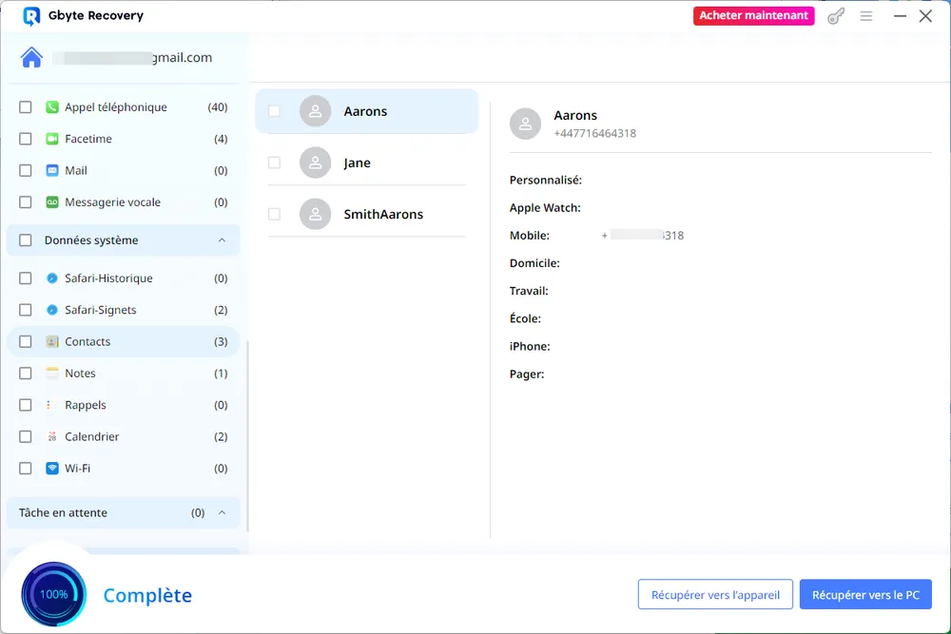Open the hamburger menu icon
The width and height of the screenshot is (951, 634).
coord(866,16)
